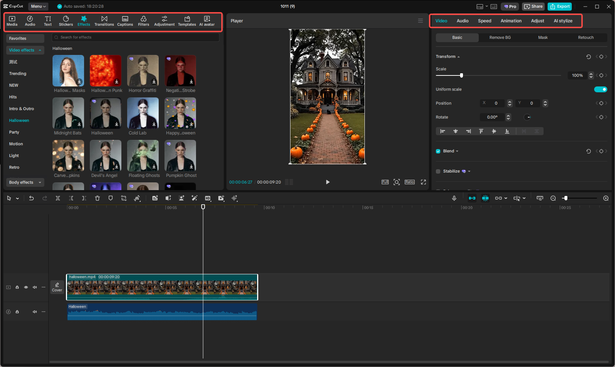The height and width of the screenshot is (367, 615).
Task: Disable Uniform scale
Action: pyautogui.click(x=600, y=89)
